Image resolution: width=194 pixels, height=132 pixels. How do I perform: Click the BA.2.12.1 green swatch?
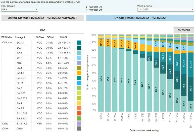[79, 118]
